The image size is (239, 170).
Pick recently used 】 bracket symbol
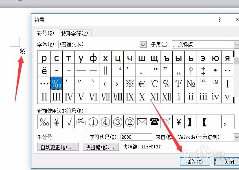[191, 122]
